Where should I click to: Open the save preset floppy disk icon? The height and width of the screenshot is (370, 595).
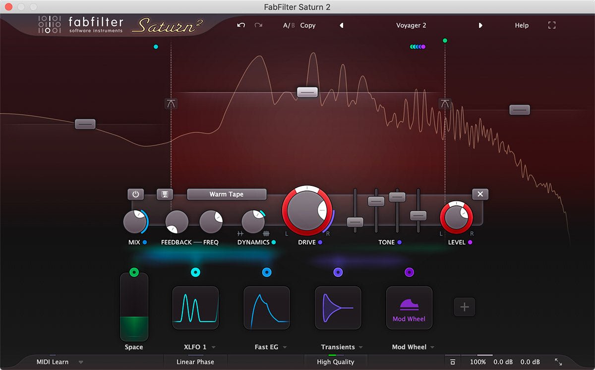[x=164, y=194]
